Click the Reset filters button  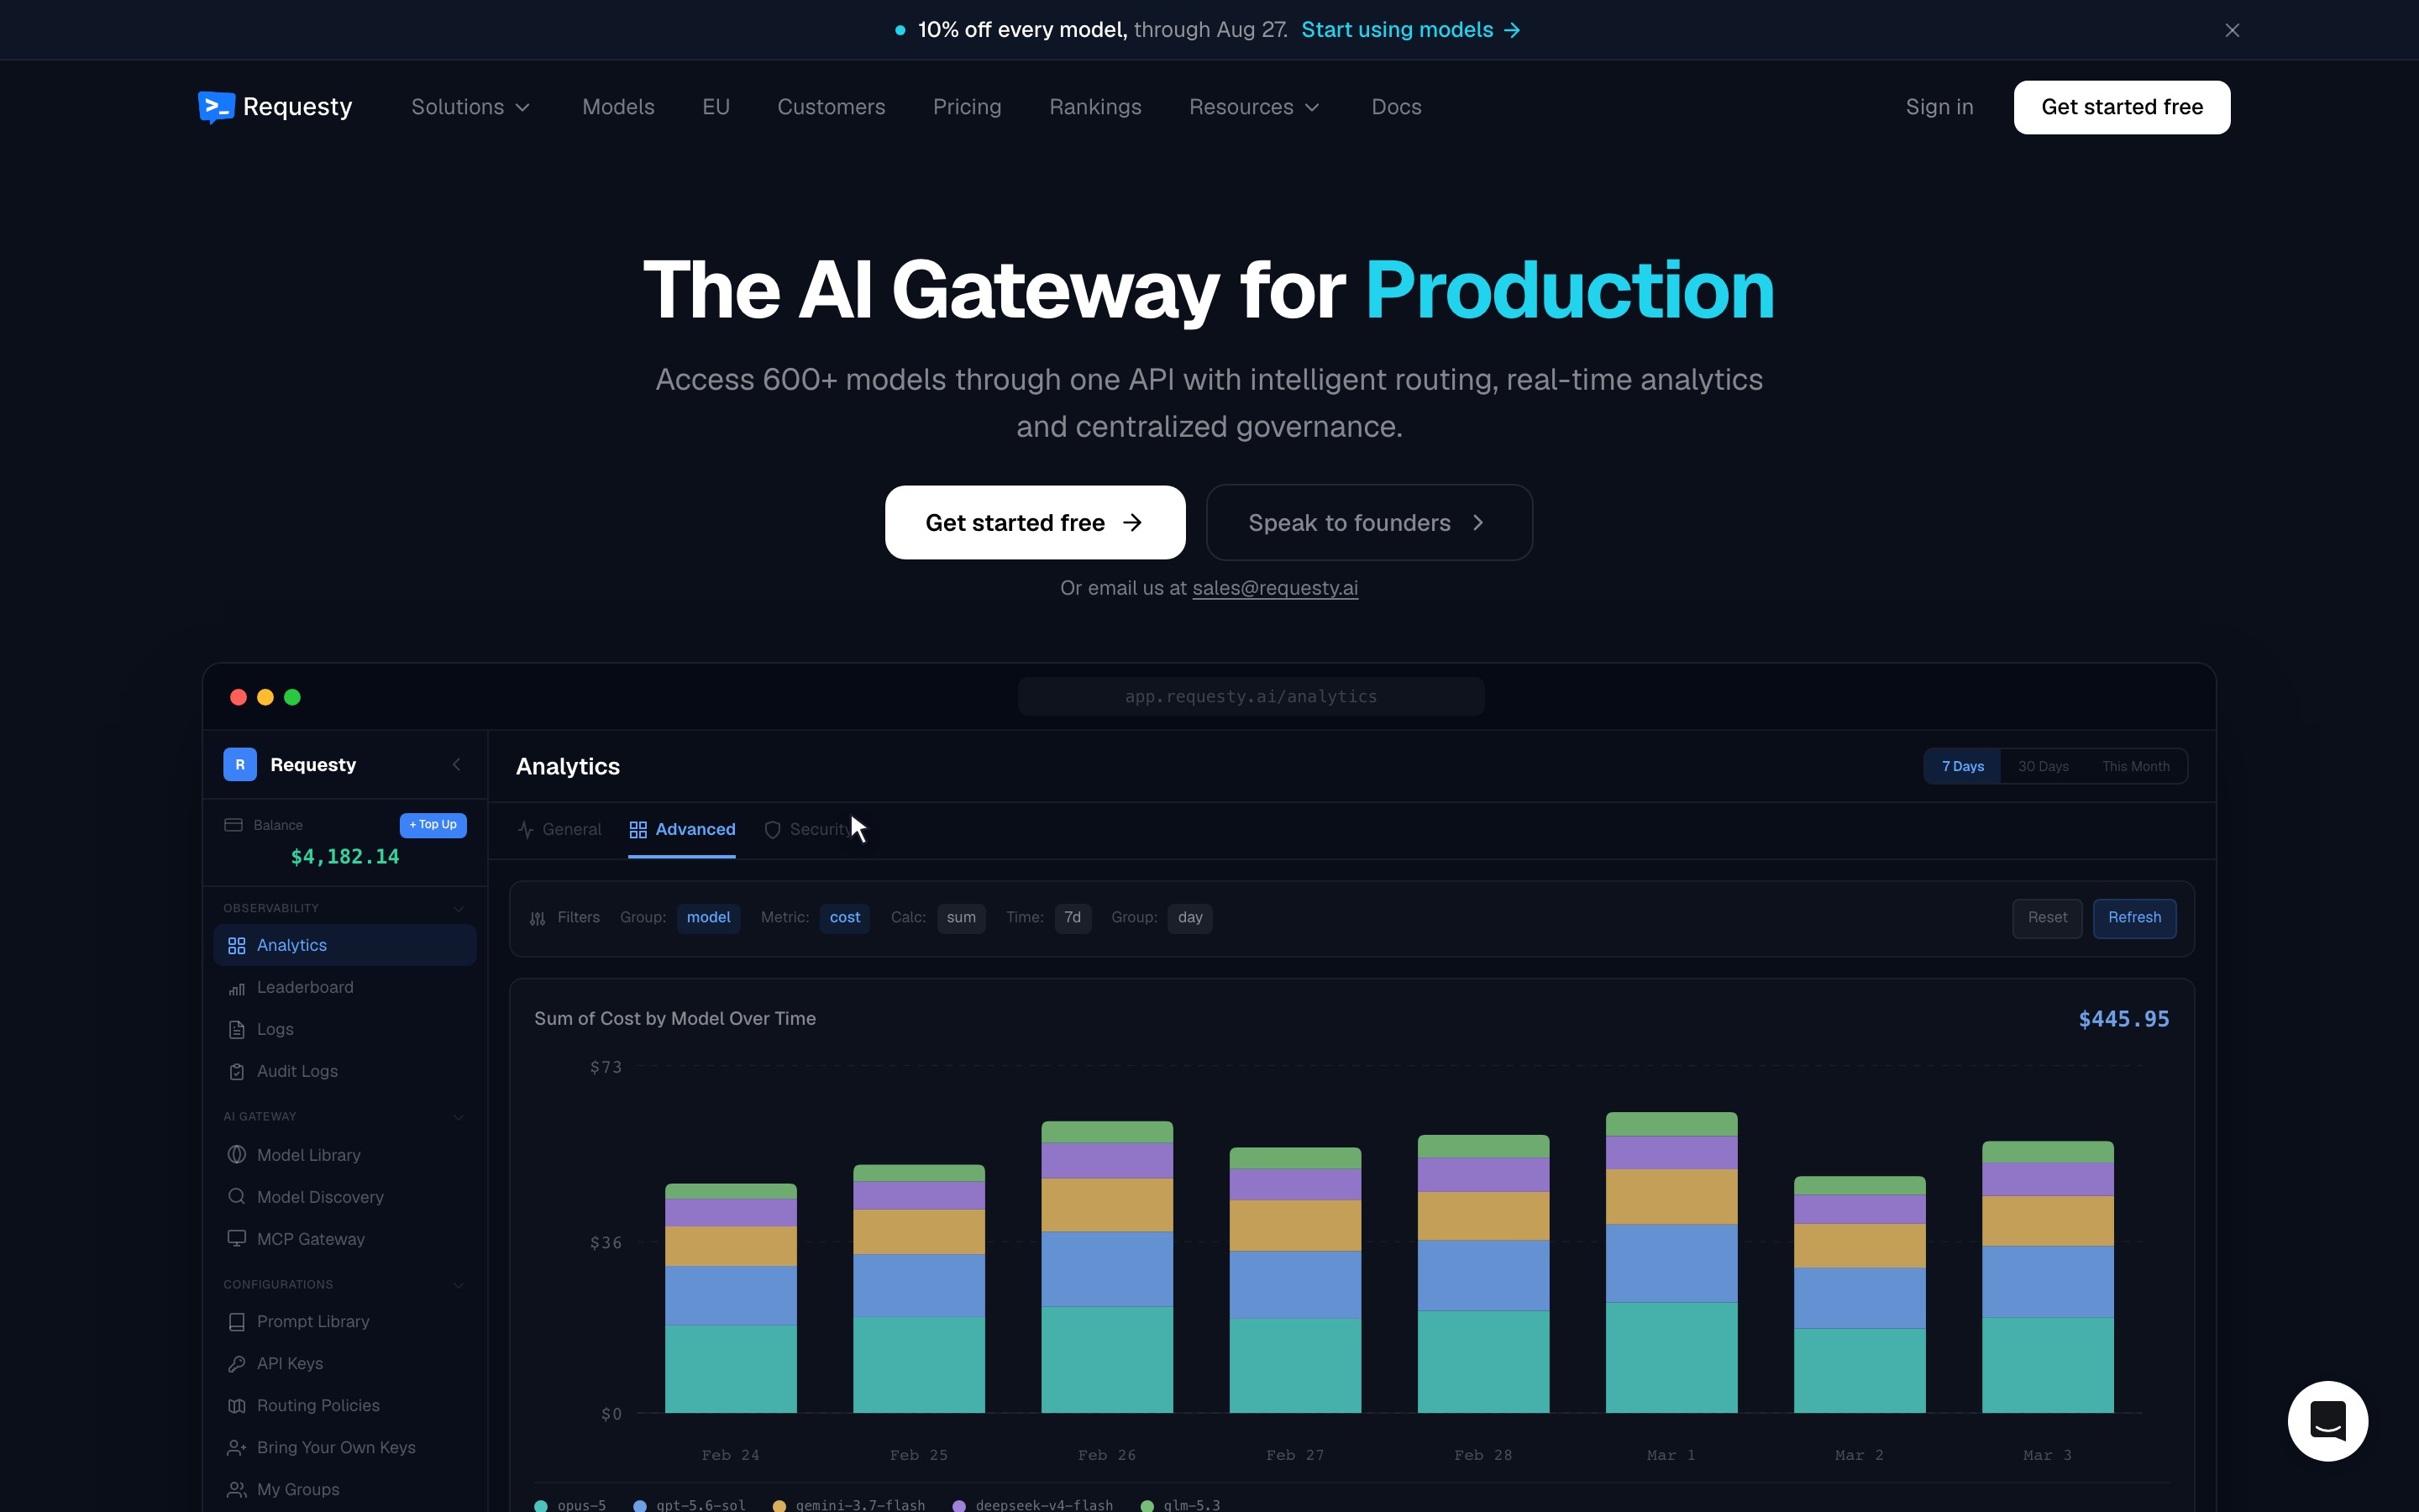pos(2047,918)
